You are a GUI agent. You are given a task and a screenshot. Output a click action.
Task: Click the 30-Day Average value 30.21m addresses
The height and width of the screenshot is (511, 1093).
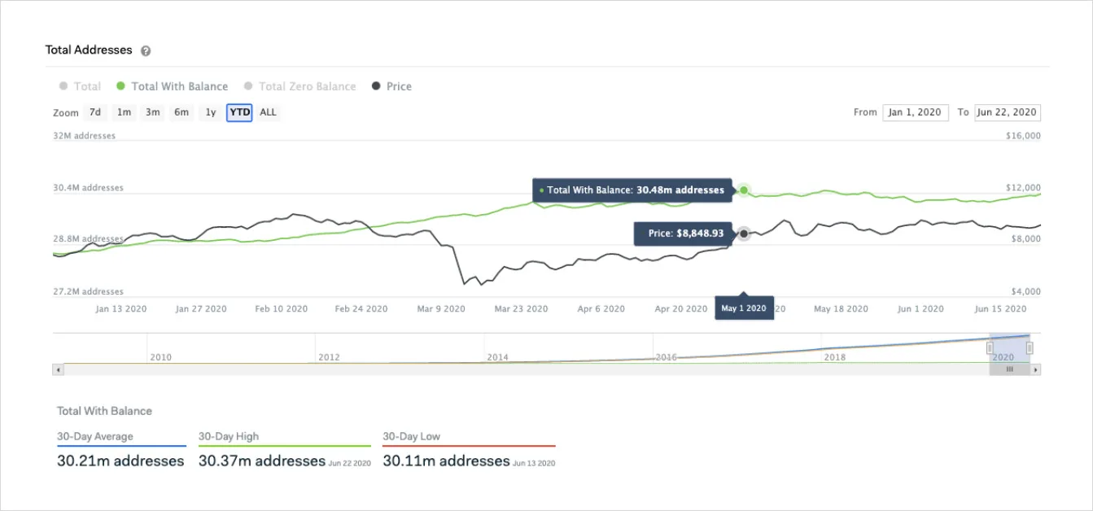coord(120,461)
